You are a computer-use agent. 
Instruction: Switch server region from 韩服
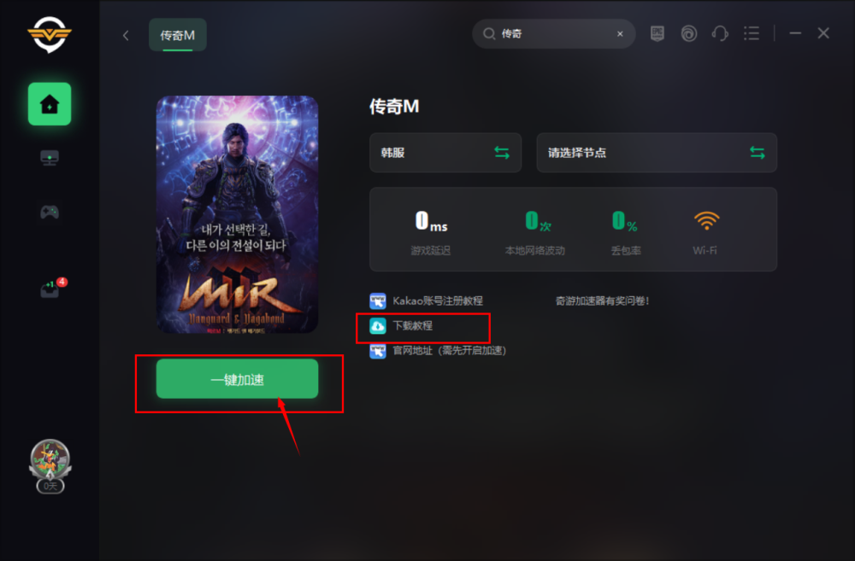(445, 153)
